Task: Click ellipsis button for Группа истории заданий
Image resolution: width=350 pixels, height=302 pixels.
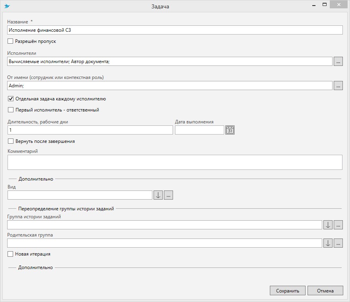Action: coord(338,225)
